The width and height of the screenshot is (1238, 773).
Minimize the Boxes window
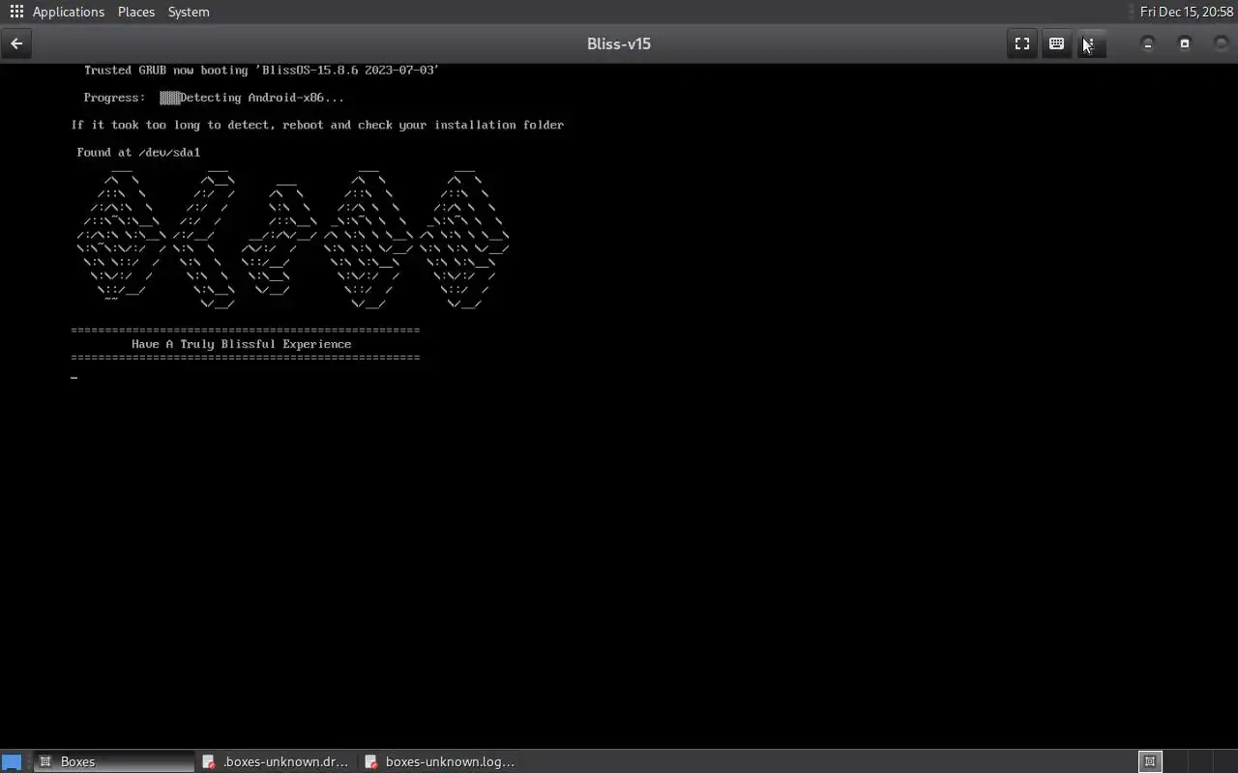coord(1148,43)
